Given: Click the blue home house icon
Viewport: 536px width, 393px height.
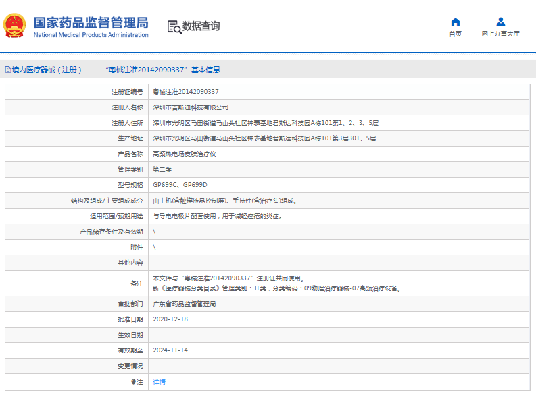Looking at the screenshot, I should [x=455, y=22].
